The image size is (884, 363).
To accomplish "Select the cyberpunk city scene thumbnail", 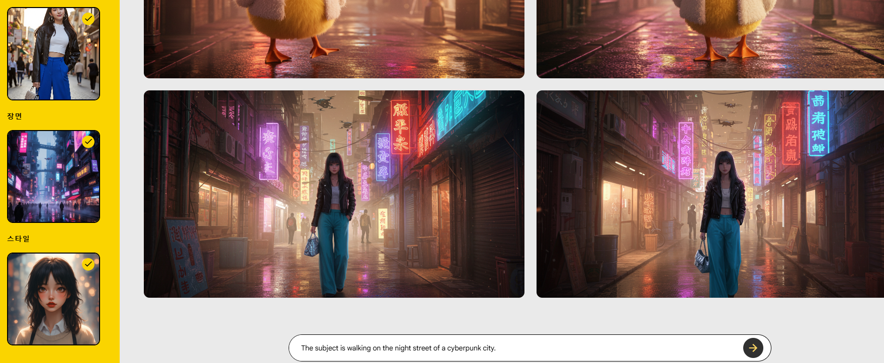I will pos(53,176).
